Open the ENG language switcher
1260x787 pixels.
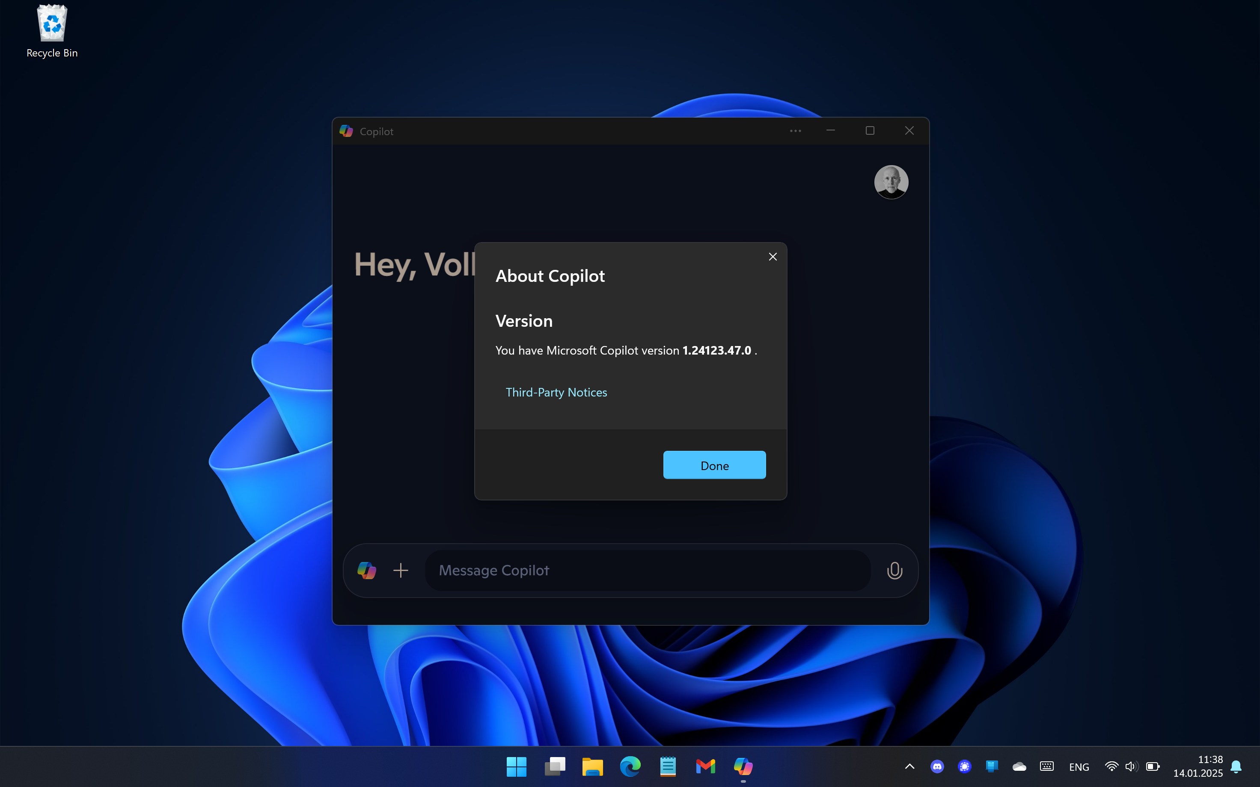pos(1079,767)
